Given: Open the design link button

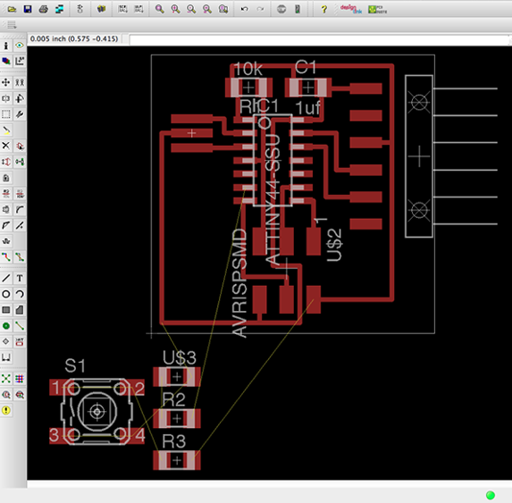Looking at the screenshot, I should coord(350,9).
